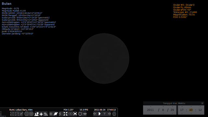Screen dimensions: 208x117
Task: Click Jarak: 0.00242051SA info line
Action: 12,32
